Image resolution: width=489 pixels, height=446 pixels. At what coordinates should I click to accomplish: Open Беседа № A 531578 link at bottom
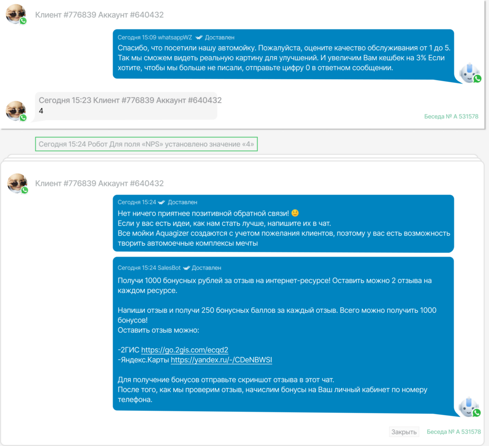pos(454,432)
